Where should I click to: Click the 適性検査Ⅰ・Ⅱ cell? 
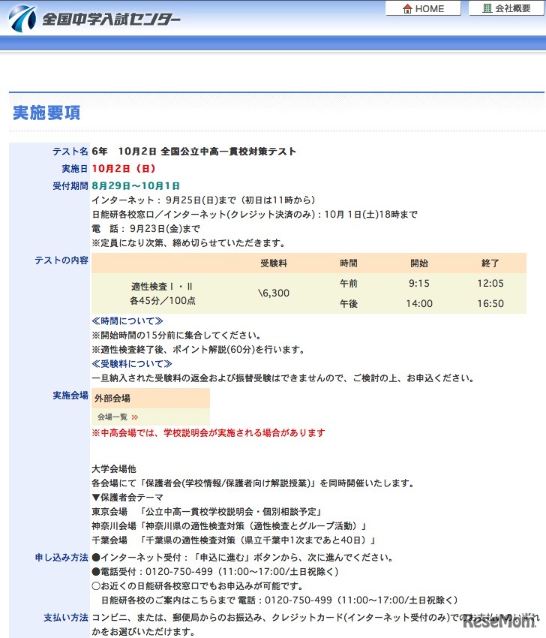point(162,293)
